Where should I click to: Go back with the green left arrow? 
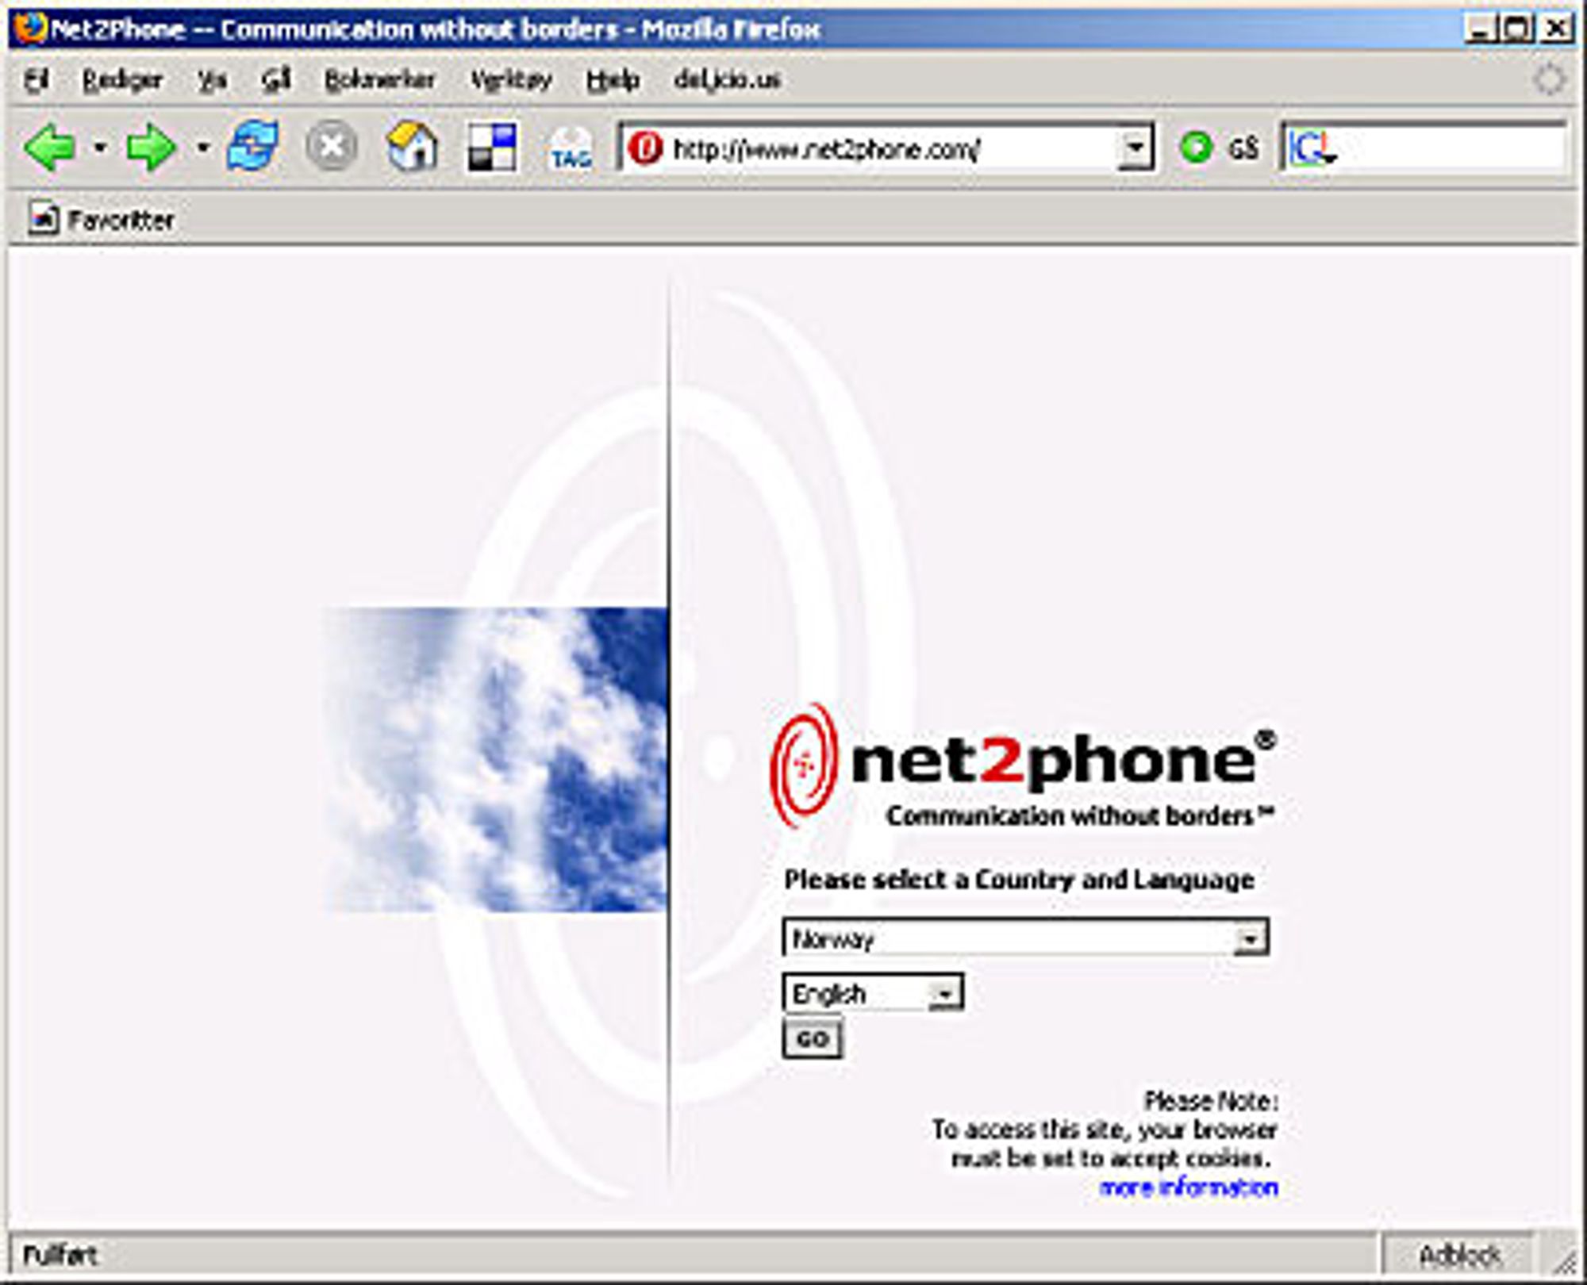50,148
